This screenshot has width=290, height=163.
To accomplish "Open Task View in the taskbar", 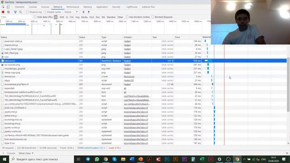I will 78,159.
